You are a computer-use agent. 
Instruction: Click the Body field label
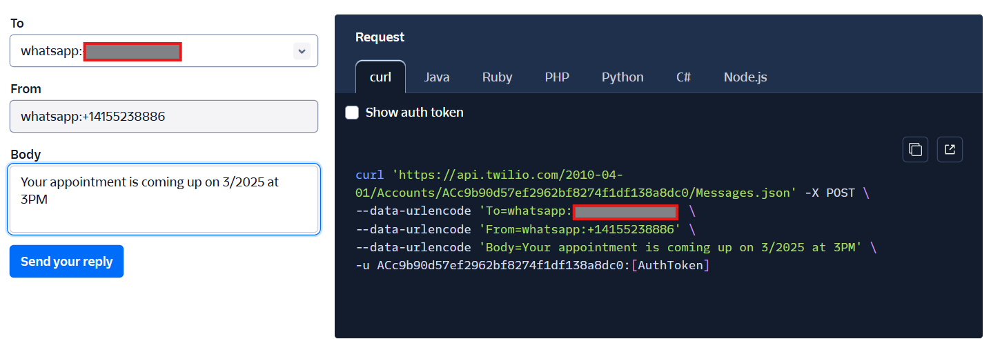pyautogui.click(x=26, y=155)
